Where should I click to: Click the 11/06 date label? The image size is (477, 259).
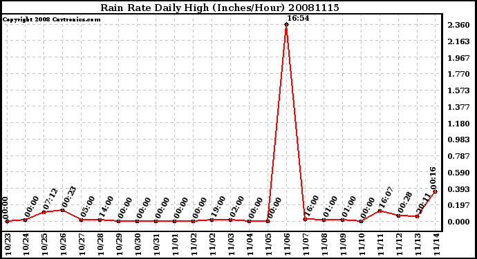coord(288,244)
